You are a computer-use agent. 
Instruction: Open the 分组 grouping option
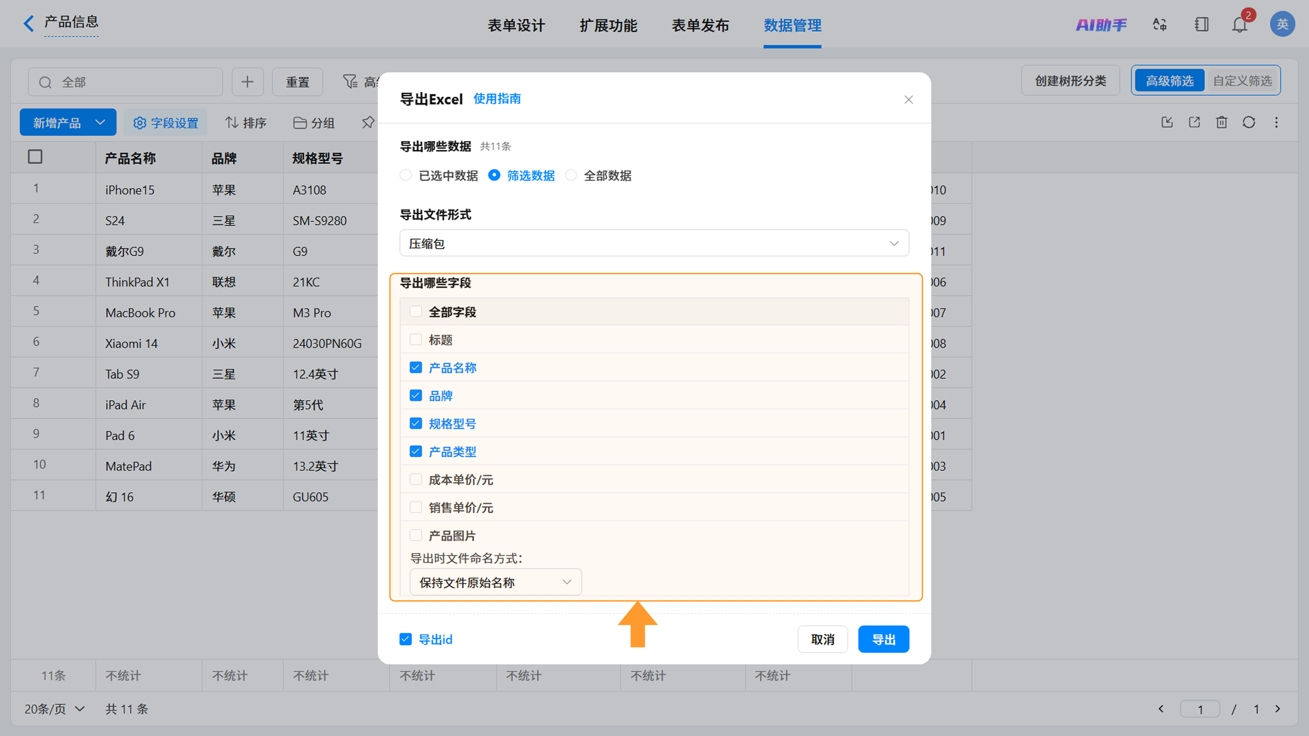[x=314, y=122]
